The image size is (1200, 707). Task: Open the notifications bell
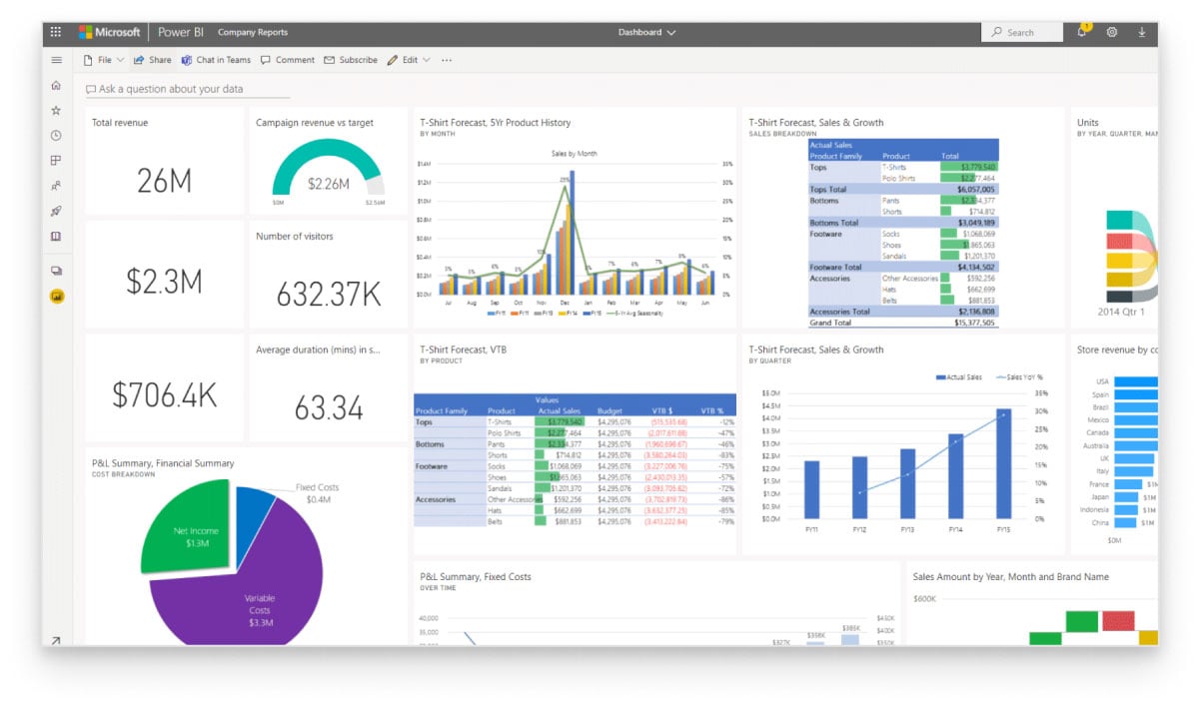pyautogui.click(x=1082, y=32)
